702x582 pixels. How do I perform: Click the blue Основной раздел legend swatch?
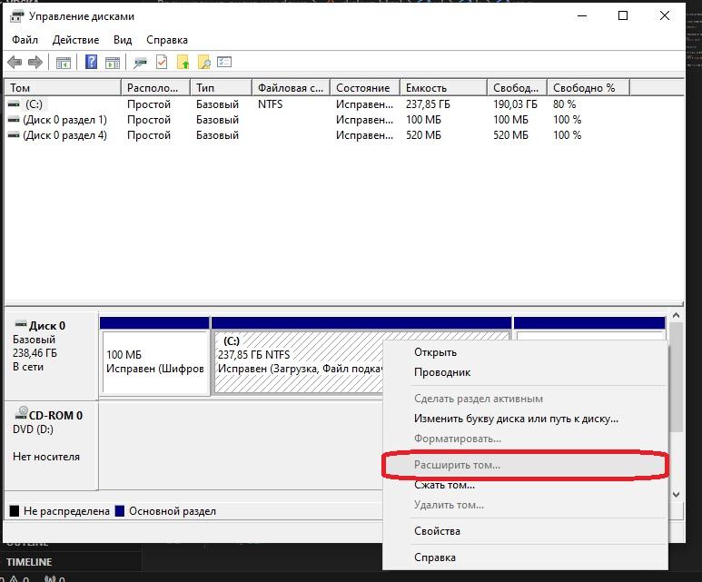point(120,511)
